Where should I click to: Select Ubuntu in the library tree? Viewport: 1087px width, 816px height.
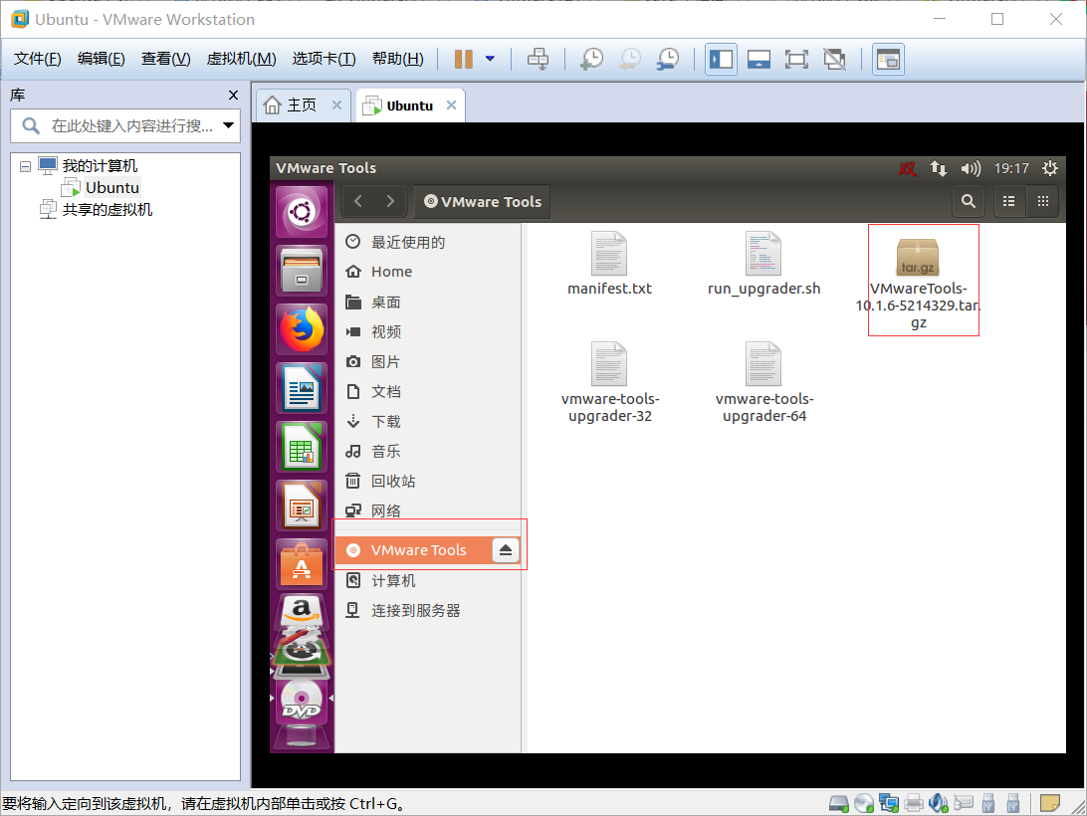click(x=111, y=188)
